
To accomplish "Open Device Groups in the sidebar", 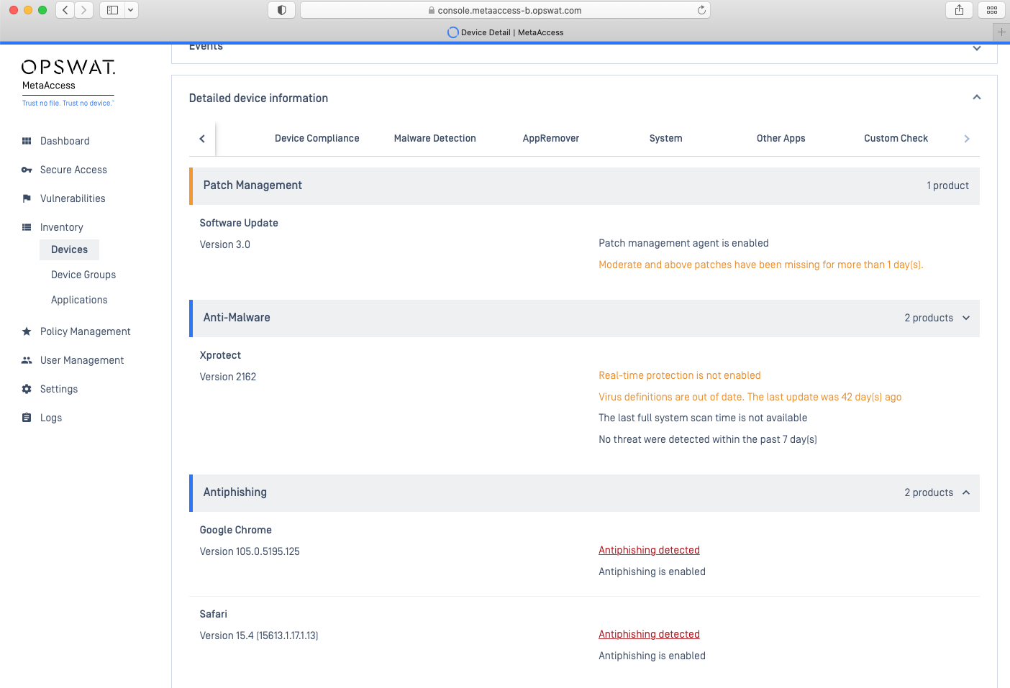I will click(x=83, y=275).
